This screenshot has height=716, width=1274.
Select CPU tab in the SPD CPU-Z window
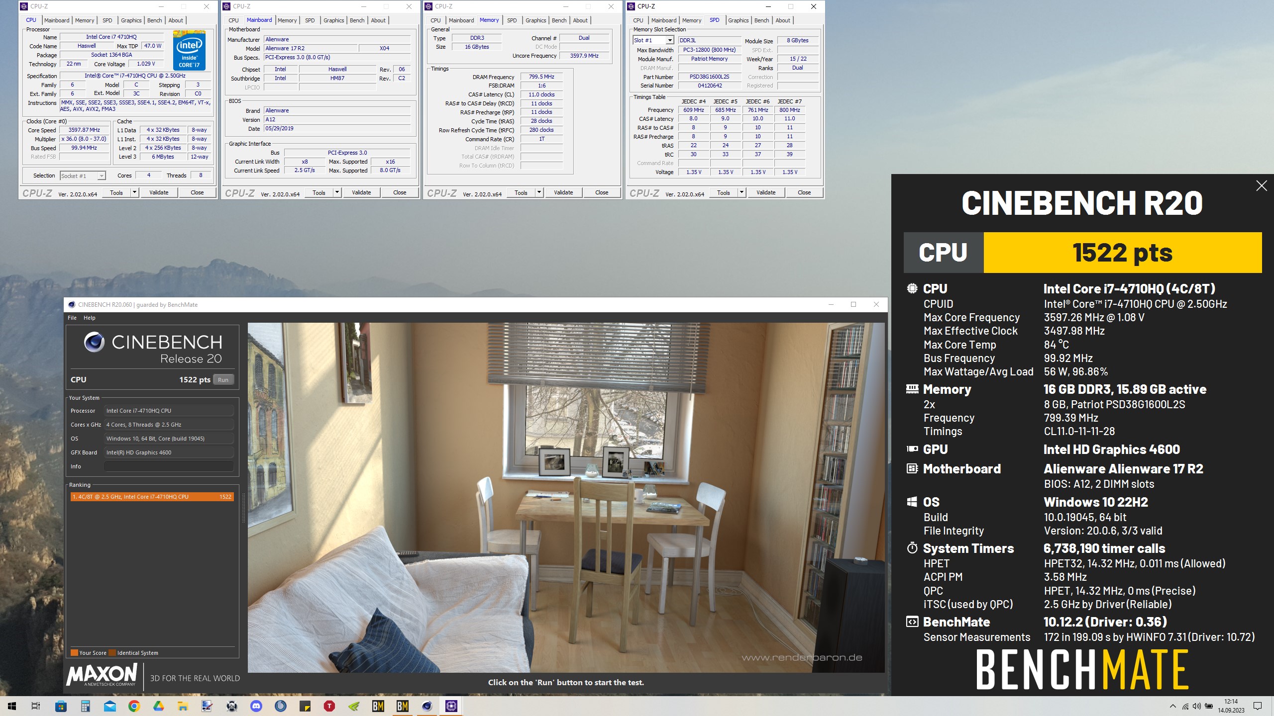[x=638, y=20]
